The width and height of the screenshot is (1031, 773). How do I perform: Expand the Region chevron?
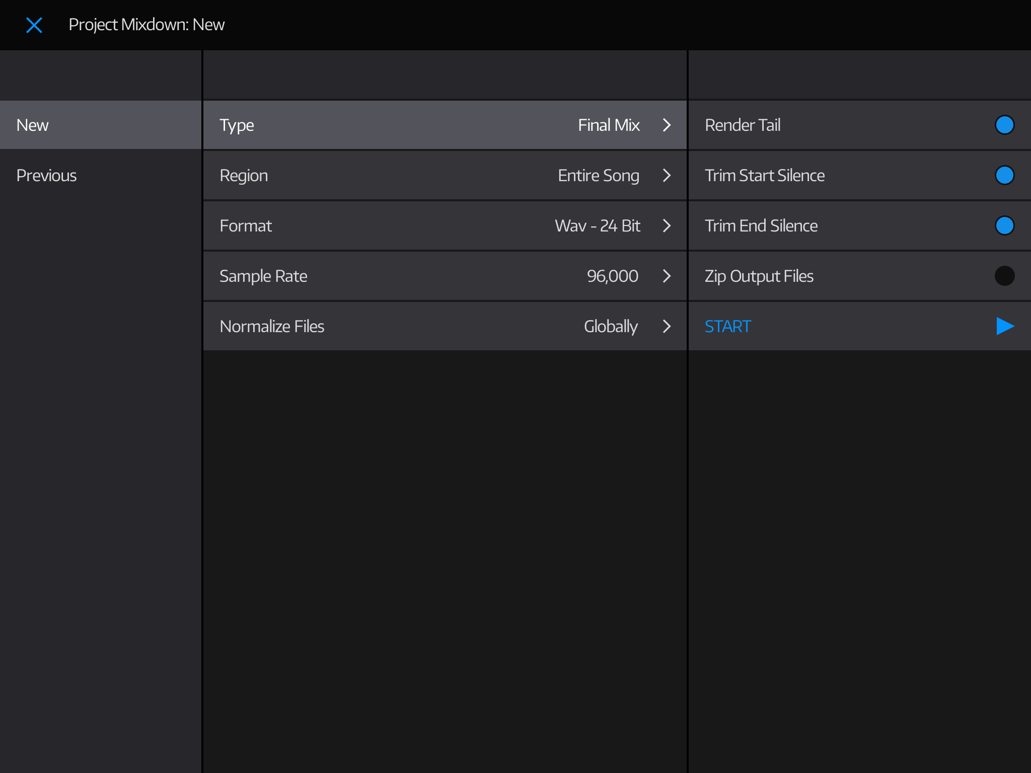click(x=667, y=175)
